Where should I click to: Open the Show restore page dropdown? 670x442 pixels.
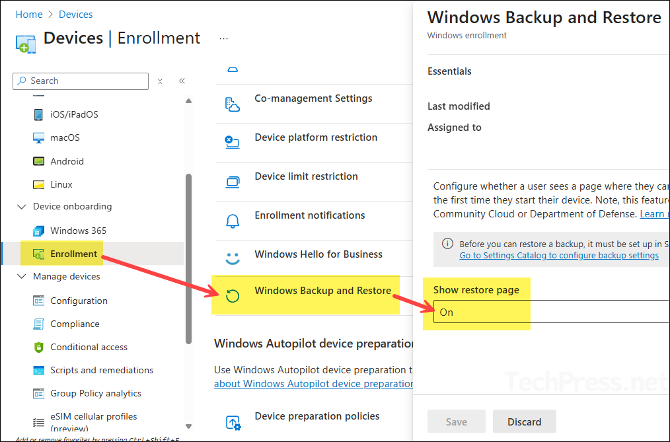551,312
